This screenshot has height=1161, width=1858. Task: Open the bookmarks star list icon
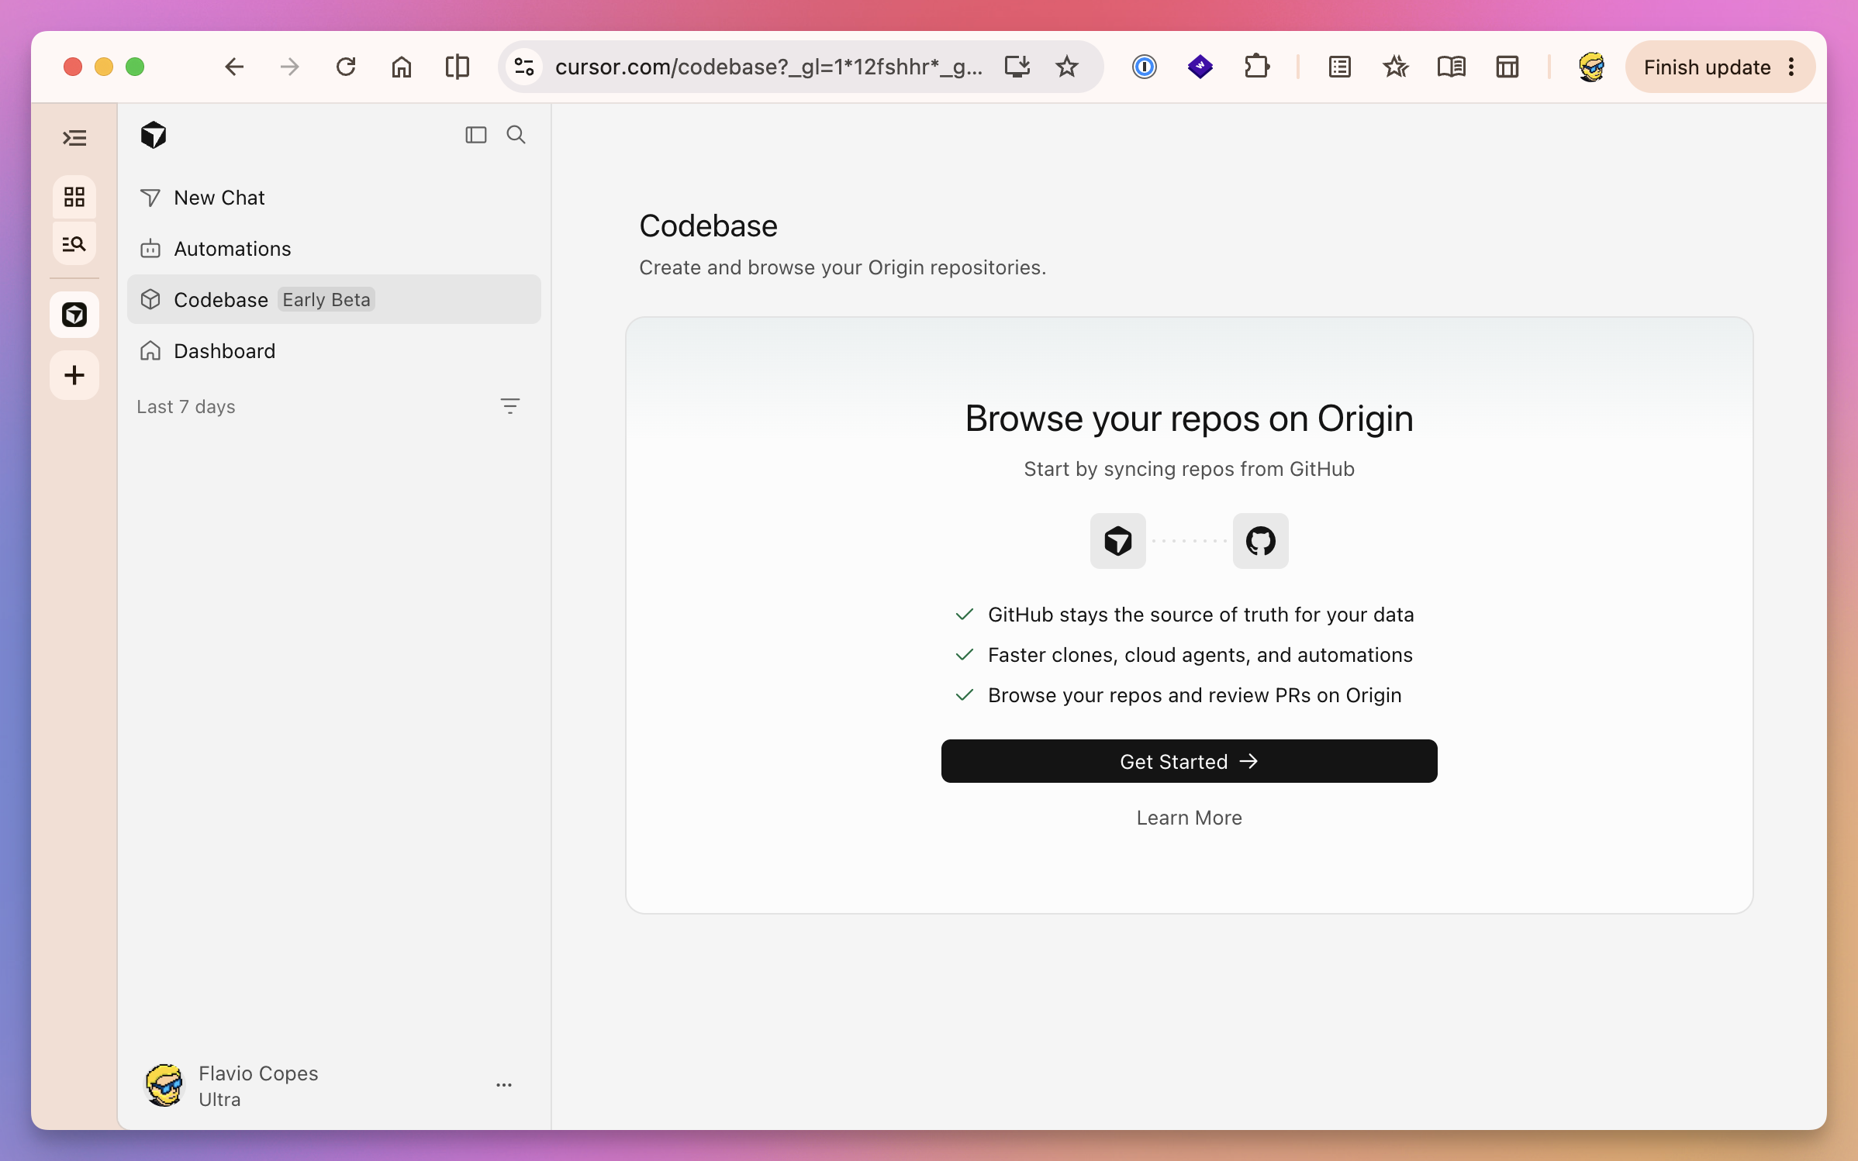point(1395,67)
